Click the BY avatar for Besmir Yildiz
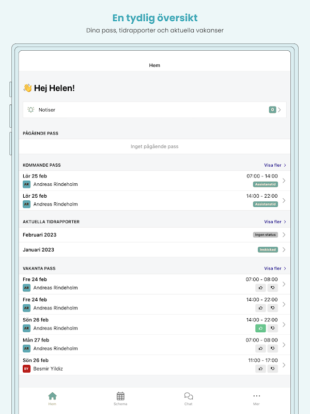Viewport: 310px width, 414px height. 27,369
